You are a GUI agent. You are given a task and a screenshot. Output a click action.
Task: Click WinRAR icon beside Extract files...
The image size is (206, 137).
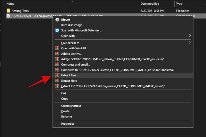click(57, 75)
